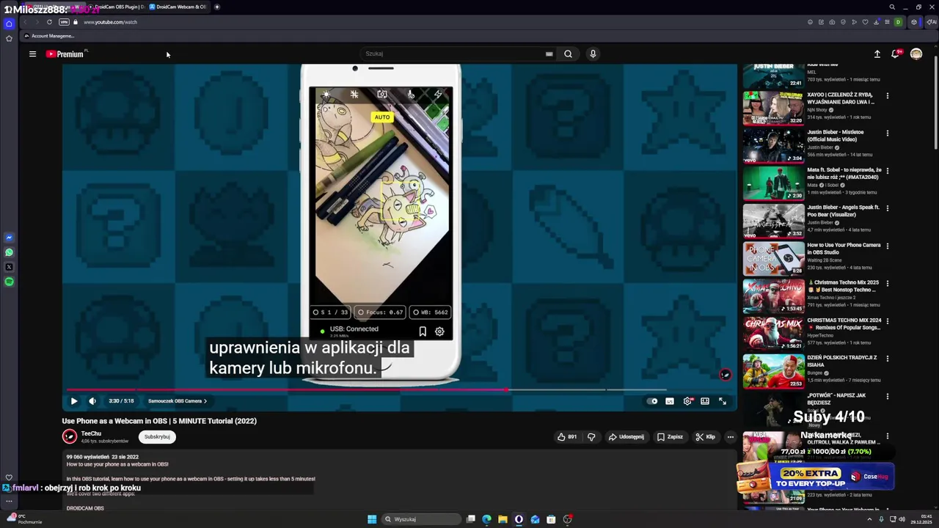Open Microsoft Edge from taskbar
Image resolution: width=939 pixels, height=528 pixels.
pos(486,519)
